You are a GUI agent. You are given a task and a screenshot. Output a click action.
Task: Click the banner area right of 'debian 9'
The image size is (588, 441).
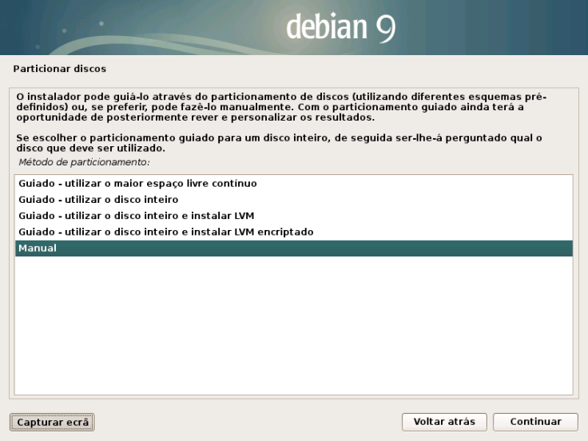pyautogui.click(x=495, y=28)
